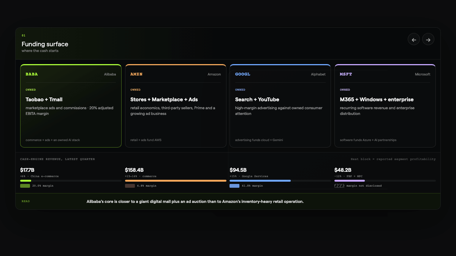This screenshot has width=456, height=256.
Task: Click 'Cash-engine revenue, latest quarter' label
Action: click(x=57, y=159)
